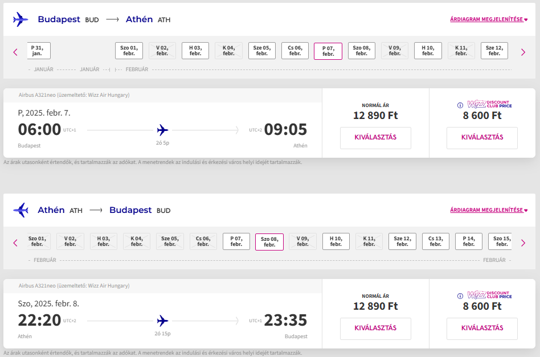Click the outbound plane icon next to Budapest

21,19
